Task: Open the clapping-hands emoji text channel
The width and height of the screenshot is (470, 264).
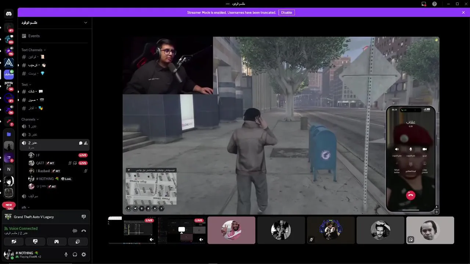Action: tap(54, 65)
